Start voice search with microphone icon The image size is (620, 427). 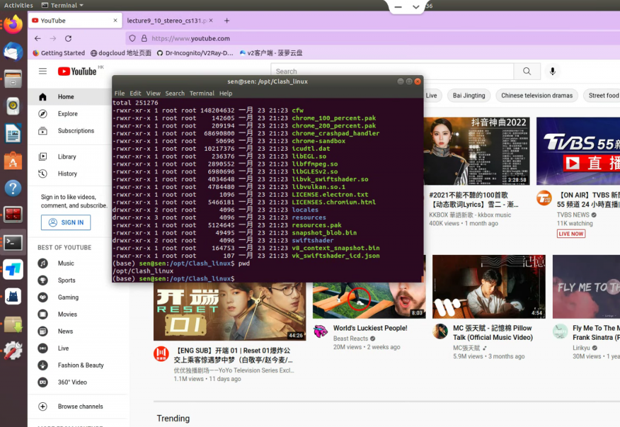tap(552, 71)
